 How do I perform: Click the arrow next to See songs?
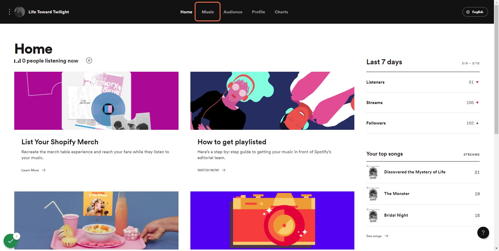[x=386, y=236]
